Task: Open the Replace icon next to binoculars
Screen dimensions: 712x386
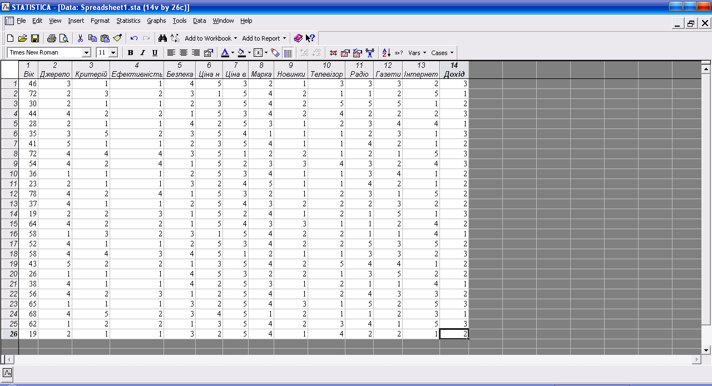Action: pyautogui.click(x=175, y=38)
